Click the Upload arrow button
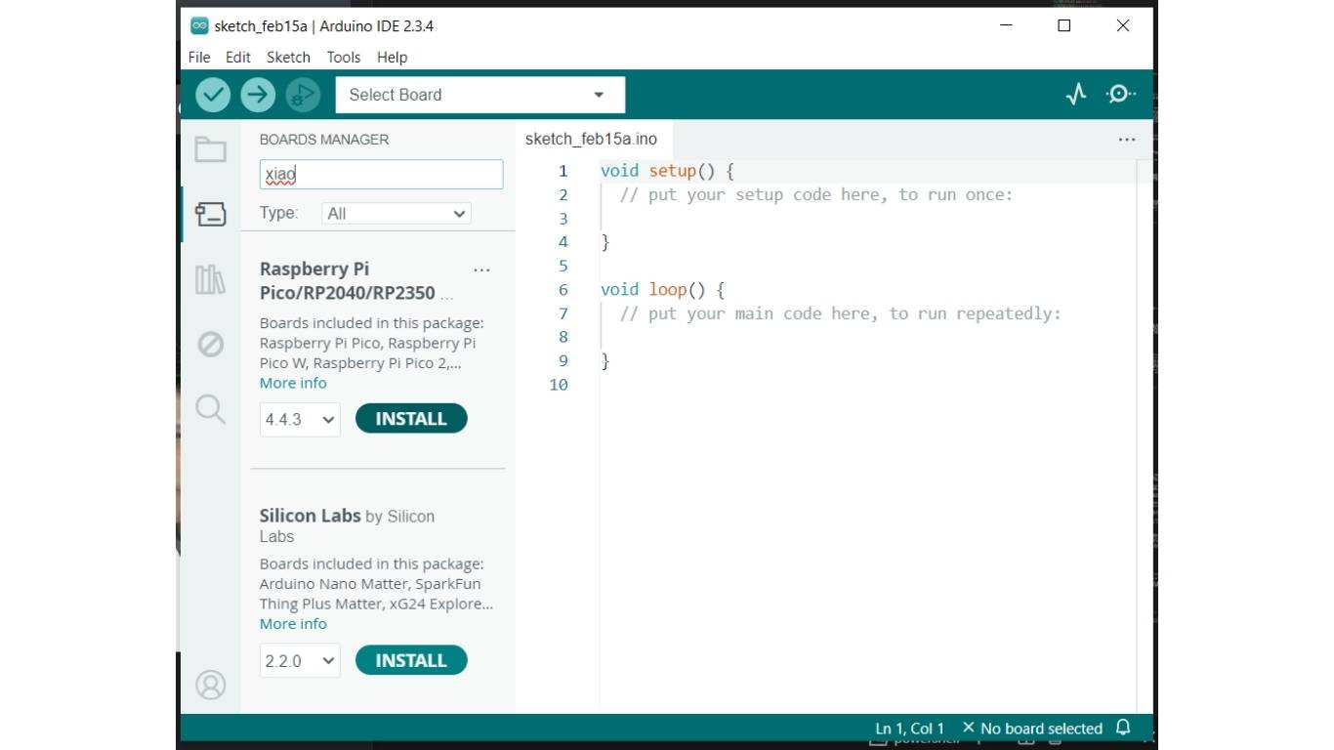This screenshot has height=750, width=1334. pos(258,95)
